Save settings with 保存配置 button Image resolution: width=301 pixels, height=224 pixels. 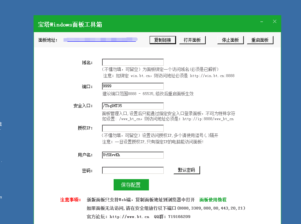pos(131,185)
